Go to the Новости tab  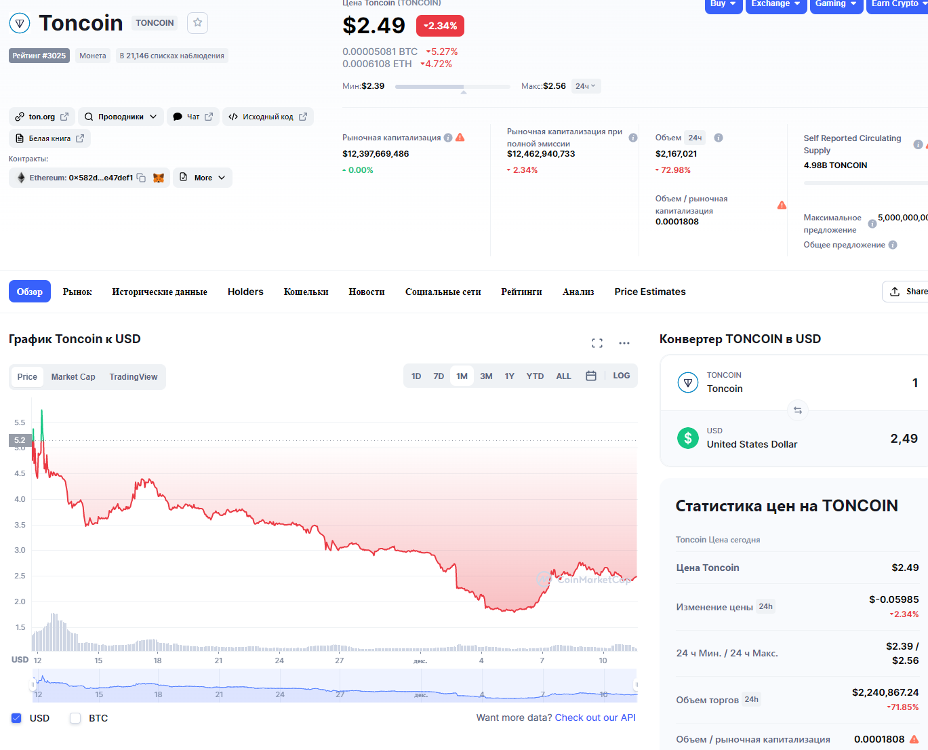pyautogui.click(x=367, y=292)
